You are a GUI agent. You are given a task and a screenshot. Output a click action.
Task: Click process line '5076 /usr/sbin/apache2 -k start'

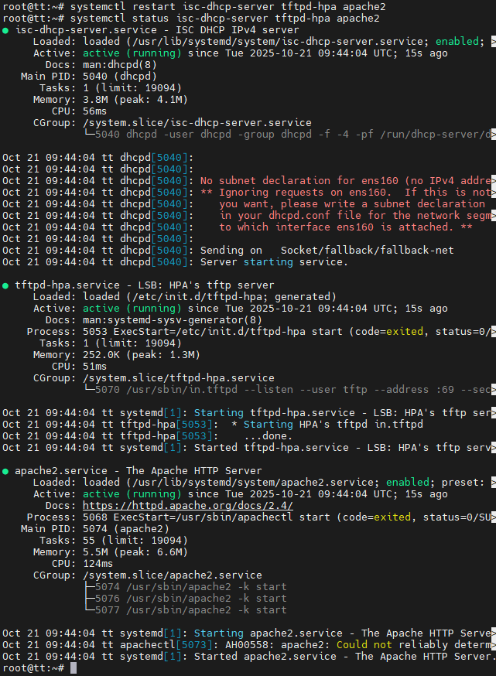click(190, 599)
